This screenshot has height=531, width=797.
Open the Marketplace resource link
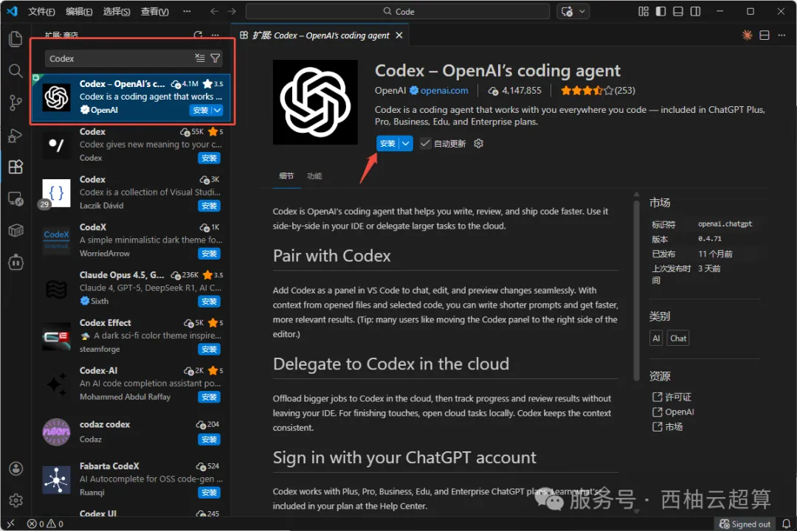point(674,427)
